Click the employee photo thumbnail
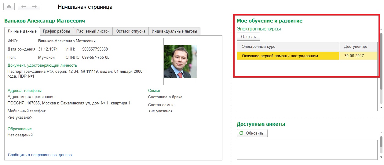 (180, 61)
